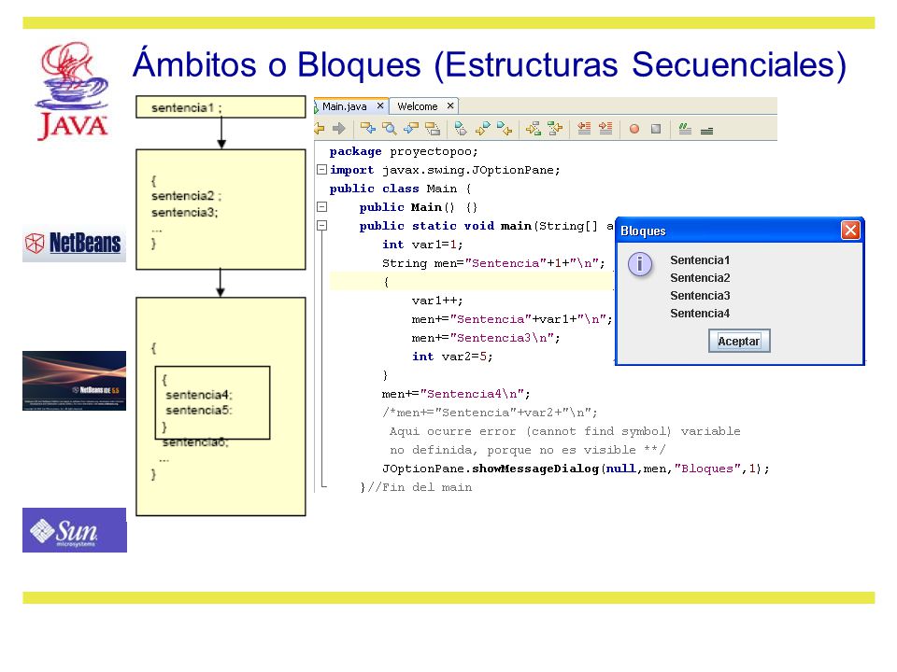Click 'sentencia3;' in the flowchart
The image size is (897, 672).
184,213
